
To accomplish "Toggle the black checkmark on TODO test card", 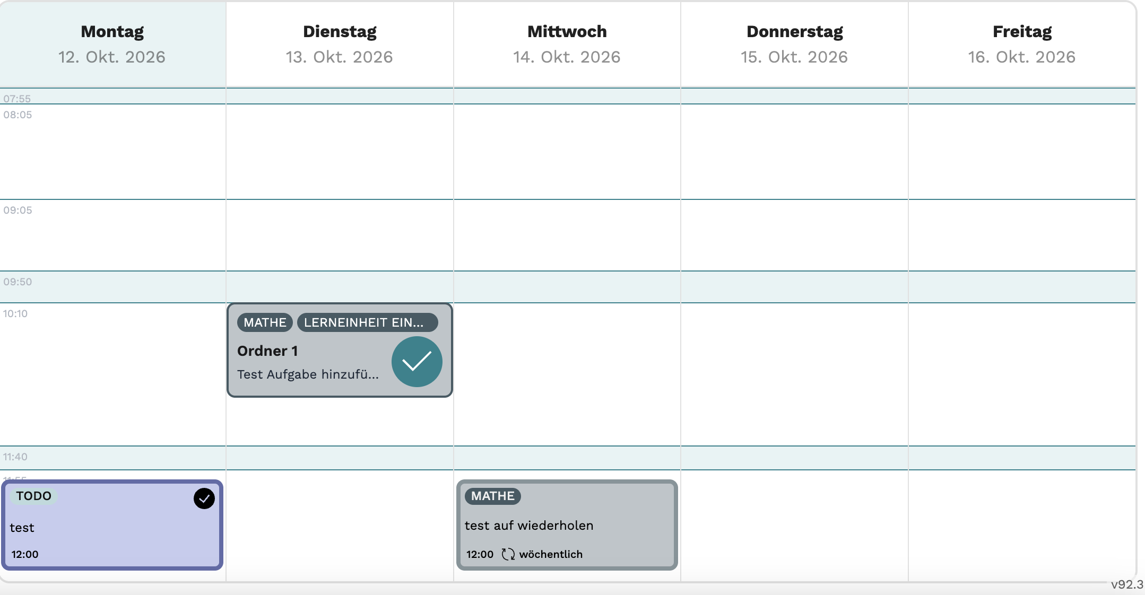I will (204, 498).
